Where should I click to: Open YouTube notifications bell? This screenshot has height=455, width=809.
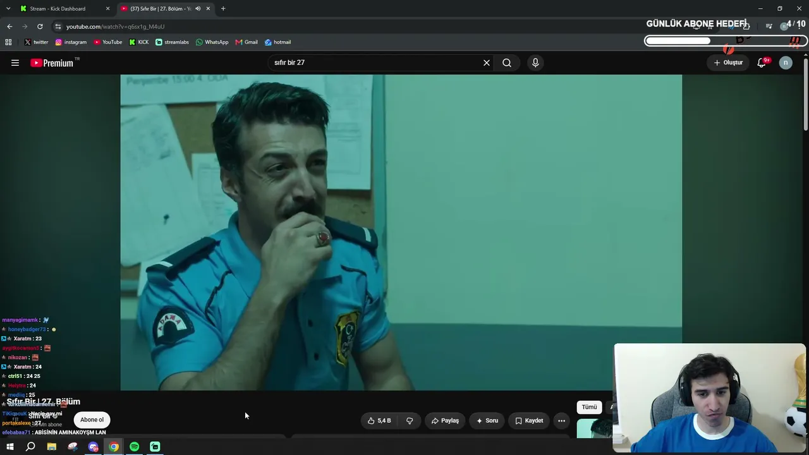click(x=762, y=63)
